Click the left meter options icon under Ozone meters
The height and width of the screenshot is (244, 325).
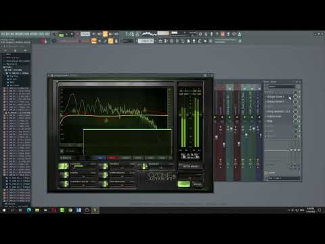tap(183, 156)
